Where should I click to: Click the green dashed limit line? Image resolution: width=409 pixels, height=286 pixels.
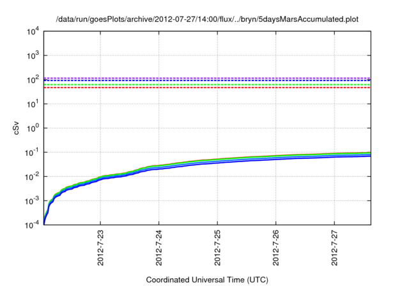(x=207, y=85)
